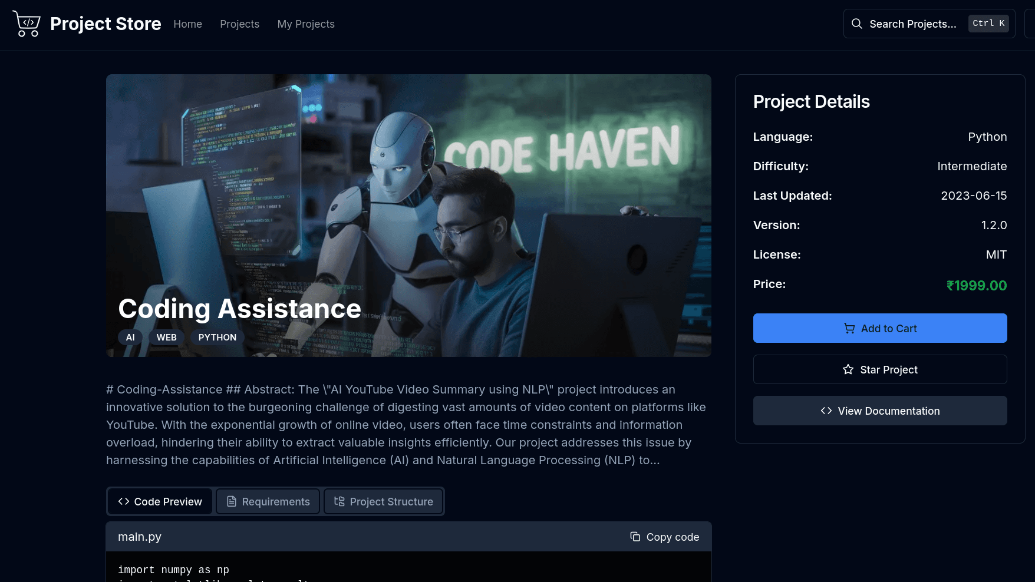Image resolution: width=1035 pixels, height=582 pixels.
Task: Add the project to cart
Action: pos(879,328)
